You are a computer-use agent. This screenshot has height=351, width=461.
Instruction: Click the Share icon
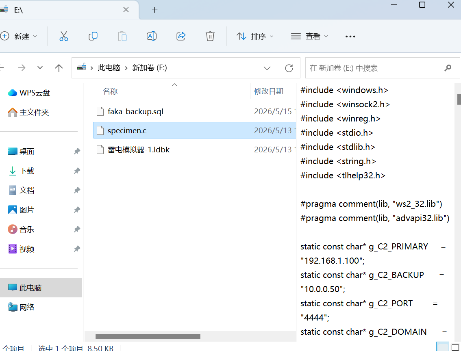pos(181,36)
